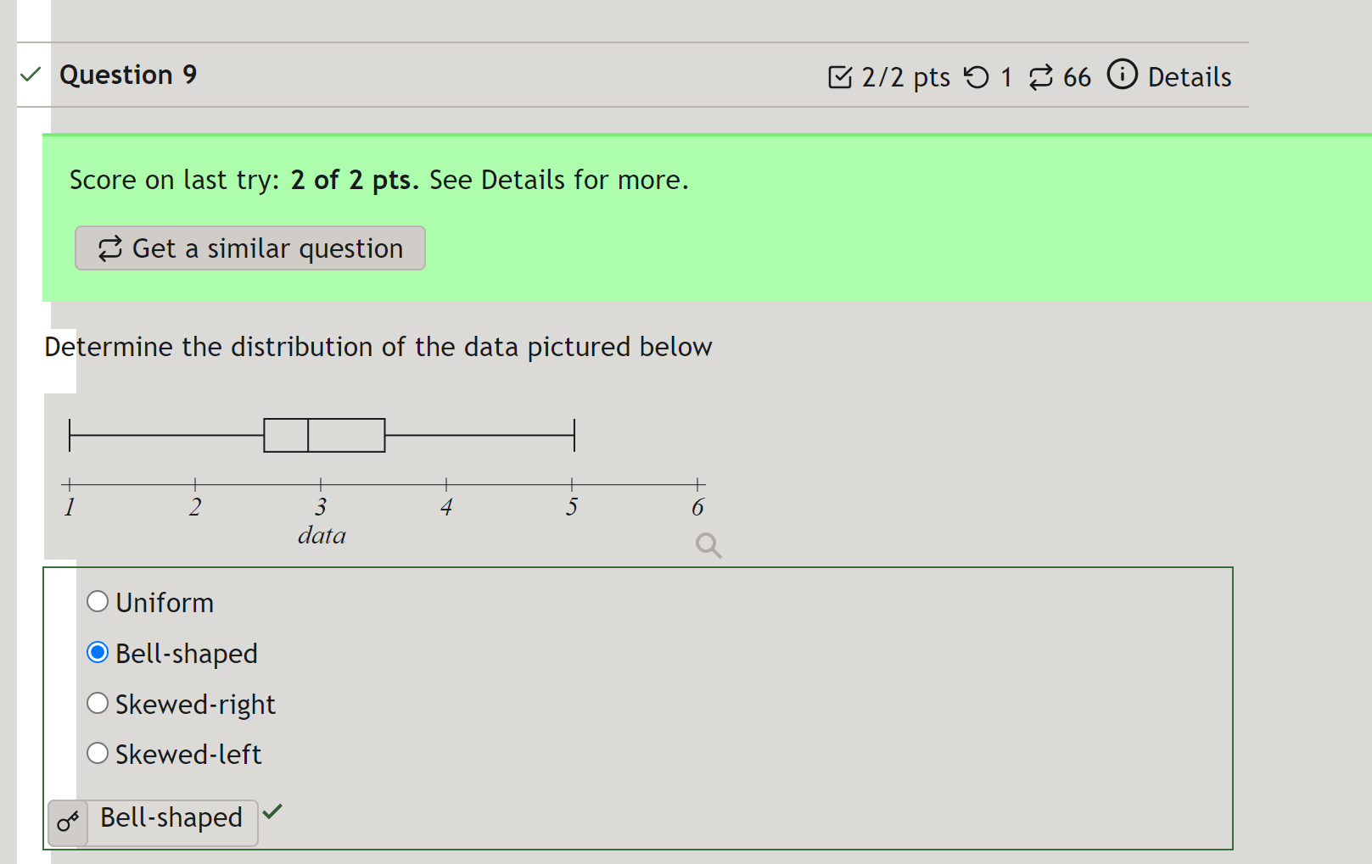Click the Question 9 header bar
Image resolution: width=1372 pixels, height=864 pixels.
(x=128, y=75)
